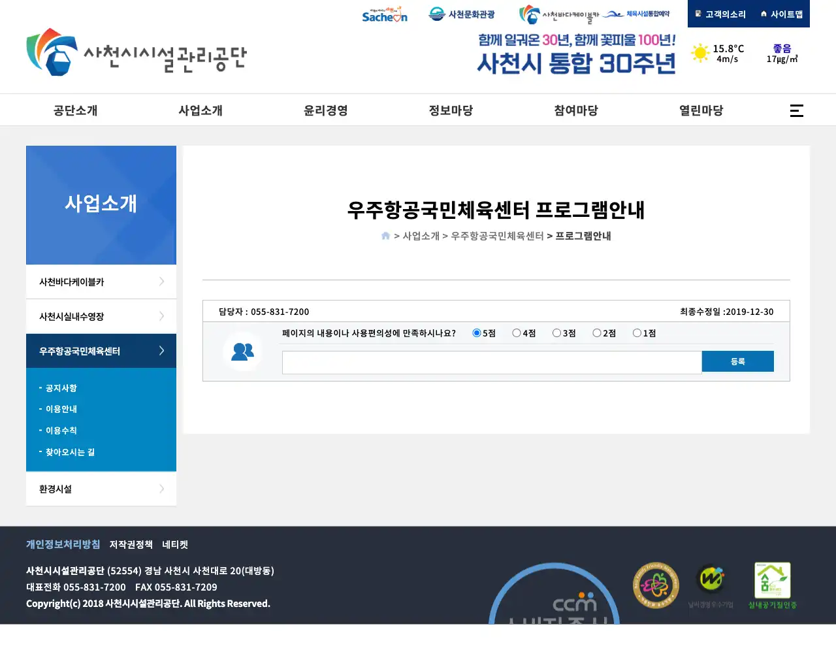Open the 개인정보처리방침 footer link
The image size is (836, 669).
click(x=63, y=544)
